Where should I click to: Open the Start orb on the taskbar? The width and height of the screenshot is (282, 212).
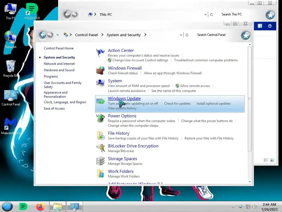[x=7, y=206]
